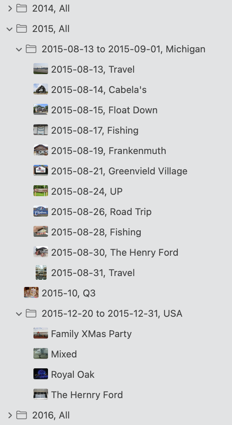This screenshot has width=232, height=425.
Task: Open the 2015-08-24, UP album
Action: (x=87, y=191)
